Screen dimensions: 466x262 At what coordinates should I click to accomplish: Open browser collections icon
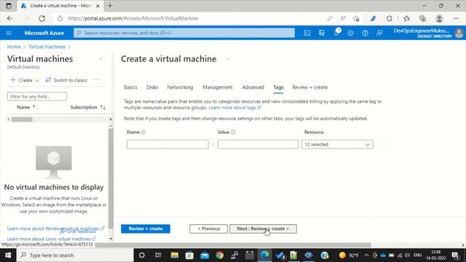click(x=422, y=18)
